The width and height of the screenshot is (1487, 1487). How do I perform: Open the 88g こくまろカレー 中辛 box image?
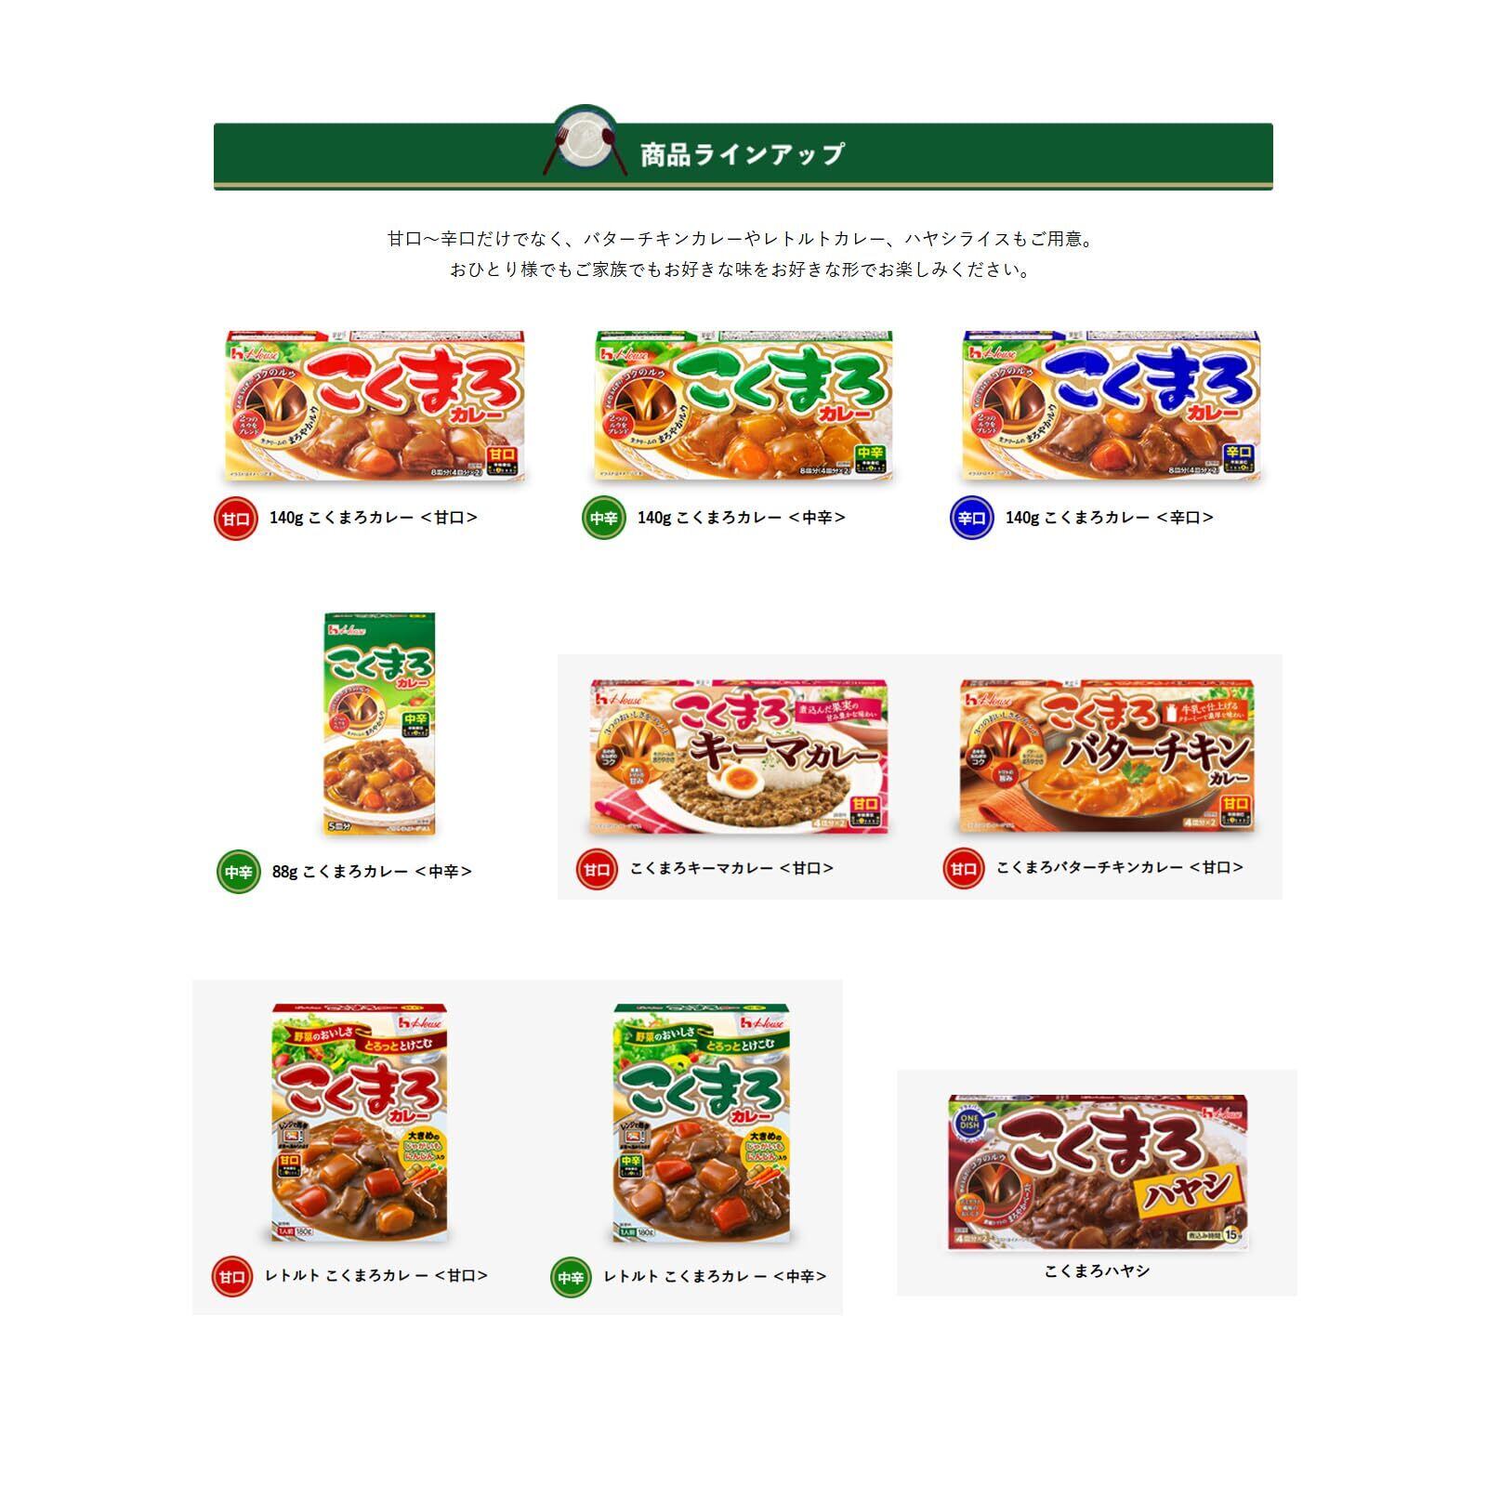[379, 724]
